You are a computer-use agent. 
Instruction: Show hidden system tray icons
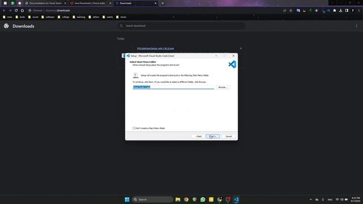point(311,199)
